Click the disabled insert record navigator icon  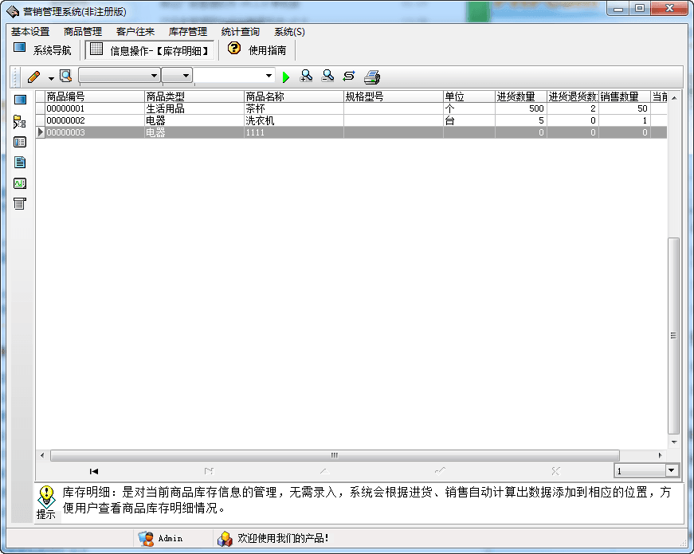209,471
